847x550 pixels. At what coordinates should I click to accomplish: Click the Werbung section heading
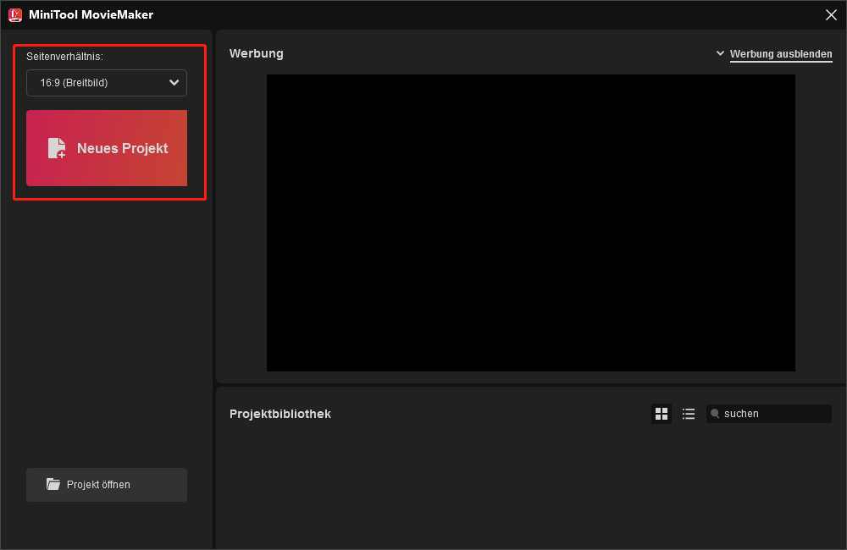coord(256,53)
